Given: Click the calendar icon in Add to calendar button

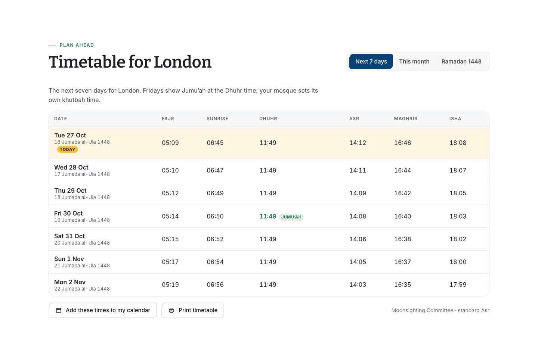Looking at the screenshot, I should [x=59, y=310].
